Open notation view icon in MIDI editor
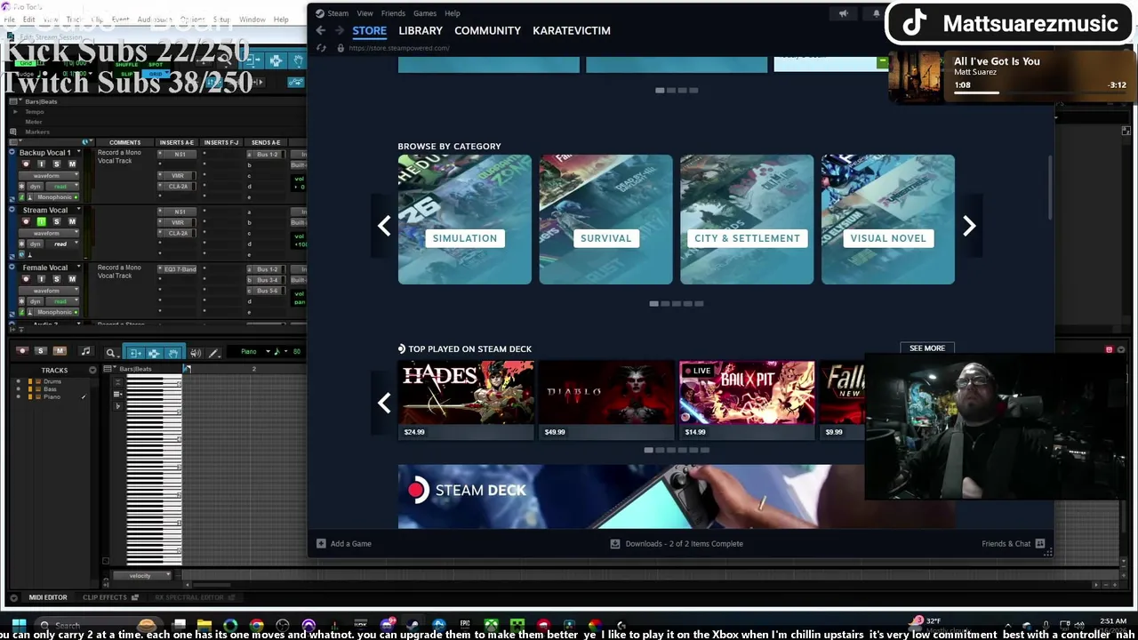 85,351
